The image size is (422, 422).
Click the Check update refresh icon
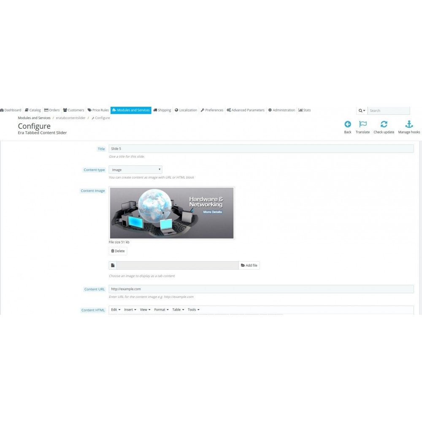tap(384, 124)
